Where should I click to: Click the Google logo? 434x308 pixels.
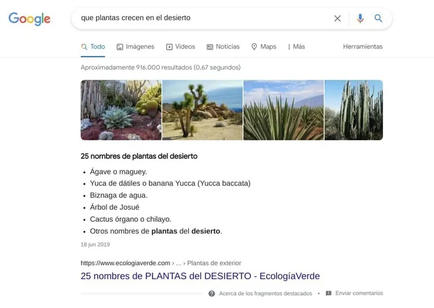tap(30, 19)
